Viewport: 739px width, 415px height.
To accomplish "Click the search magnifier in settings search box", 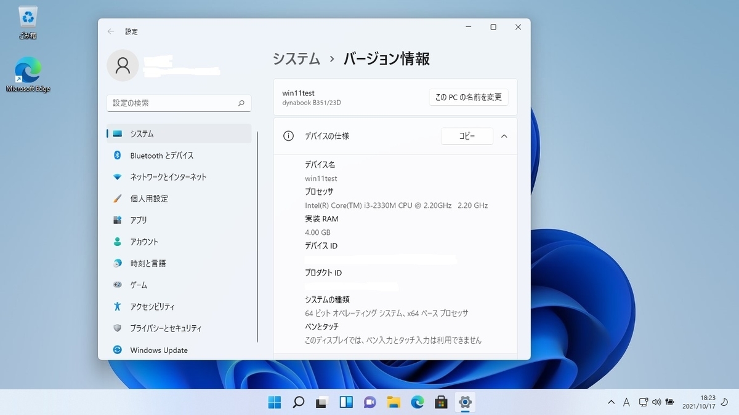I will (241, 103).
